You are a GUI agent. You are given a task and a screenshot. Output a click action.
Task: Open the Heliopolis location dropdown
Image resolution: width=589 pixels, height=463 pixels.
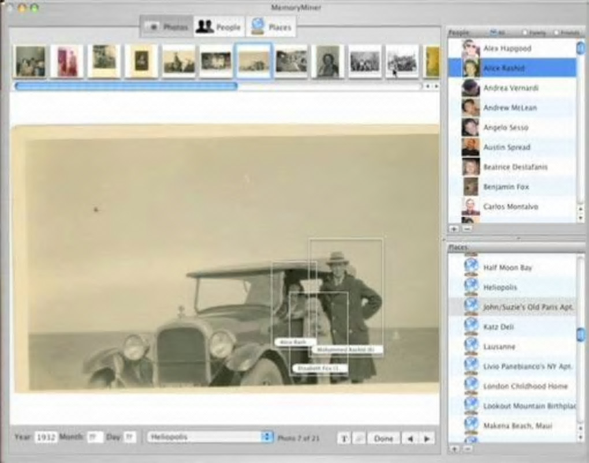[x=210, y=436]
